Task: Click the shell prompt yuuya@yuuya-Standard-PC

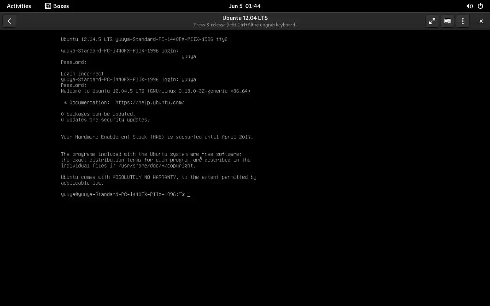Action: pyautogui.click(x=123, y=194)
